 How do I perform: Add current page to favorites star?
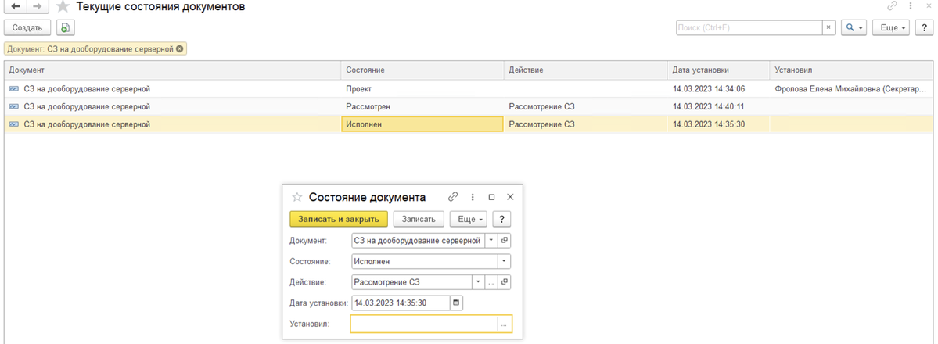pyautogui.click(x=62, y=7)
